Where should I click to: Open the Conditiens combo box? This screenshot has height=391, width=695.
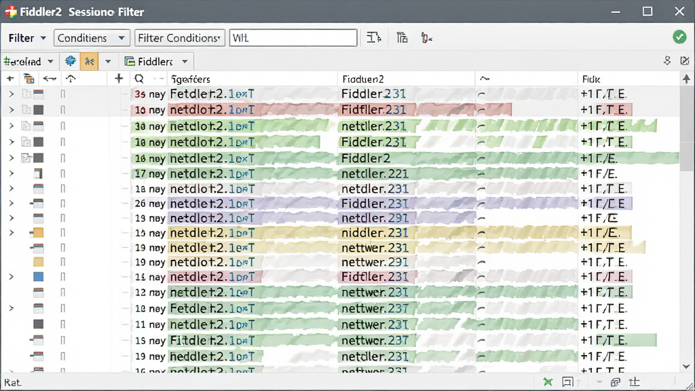pyautogui.click(x=92, y=38)
